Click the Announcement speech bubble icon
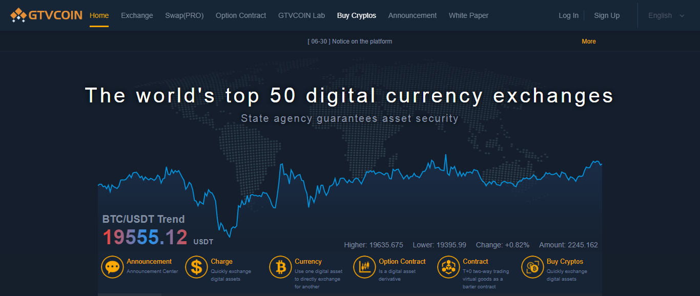Screen dimensions: 700x296 112,267
